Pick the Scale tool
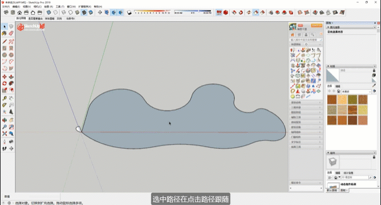The image size is (381, 205). [5, 90]
